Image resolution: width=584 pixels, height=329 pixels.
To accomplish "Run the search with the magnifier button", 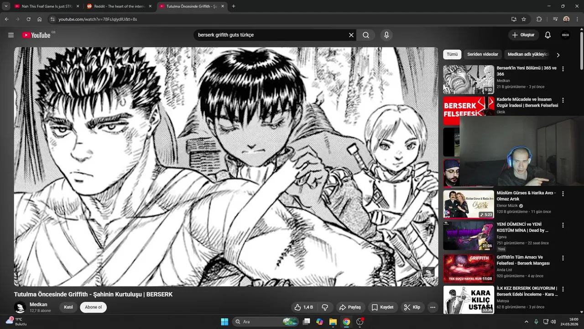I will pyautogui.click(x=366, y=35).
